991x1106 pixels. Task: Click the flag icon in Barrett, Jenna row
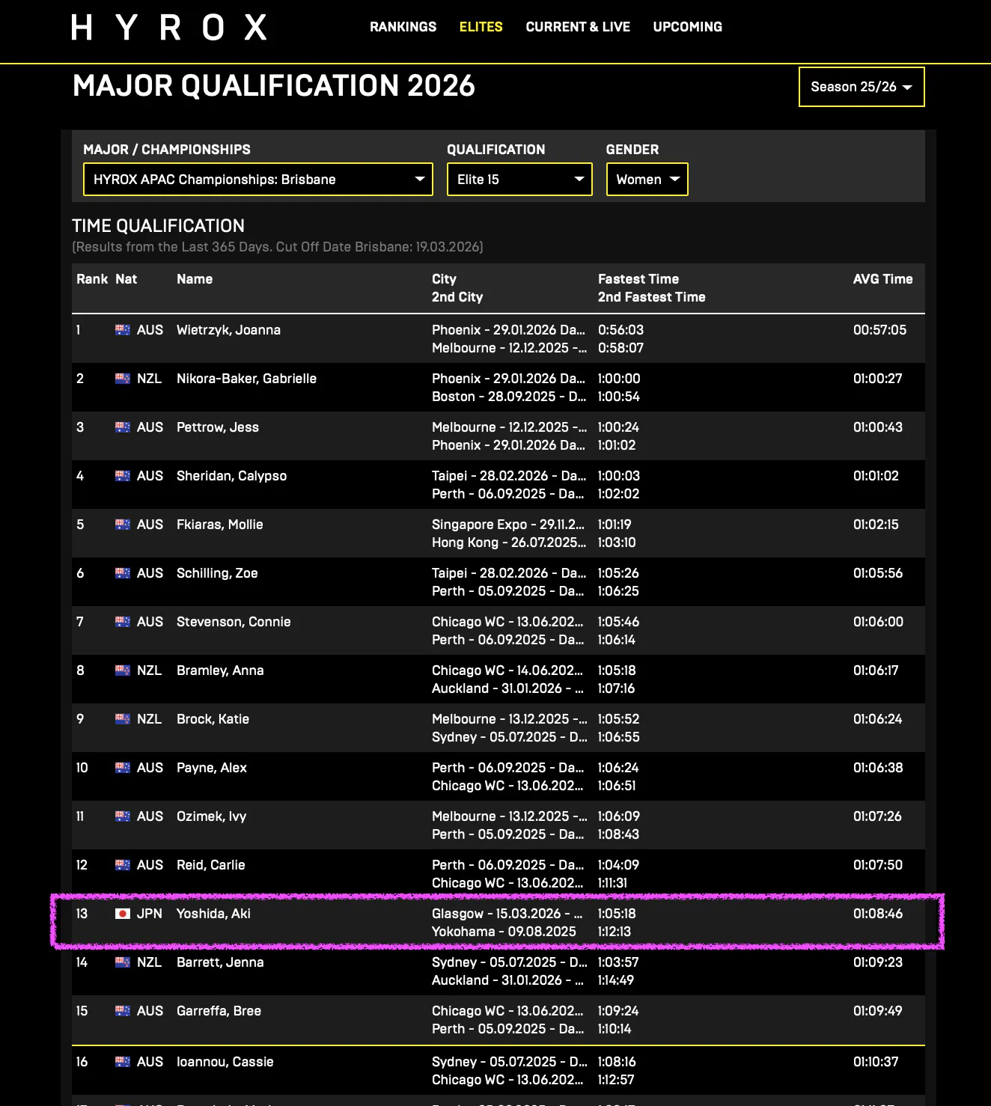[123, 962]
